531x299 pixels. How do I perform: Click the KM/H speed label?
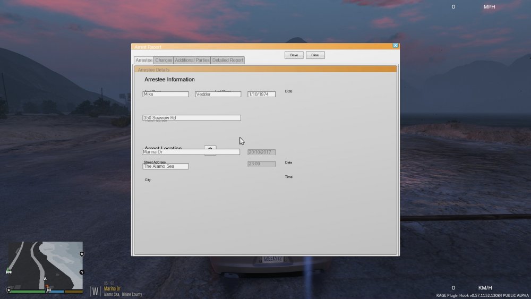tap(485, 288)
